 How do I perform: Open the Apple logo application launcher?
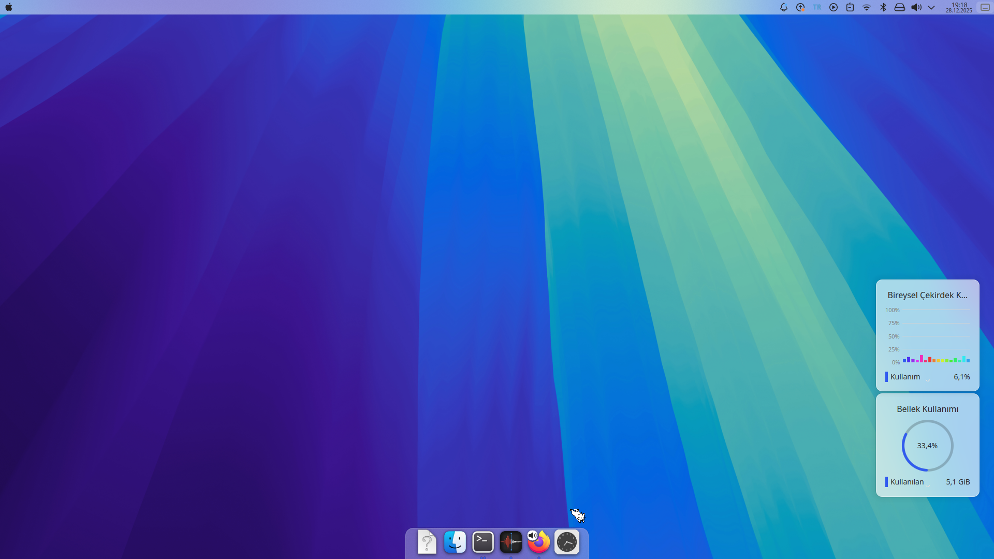click(x=8, y=7)
